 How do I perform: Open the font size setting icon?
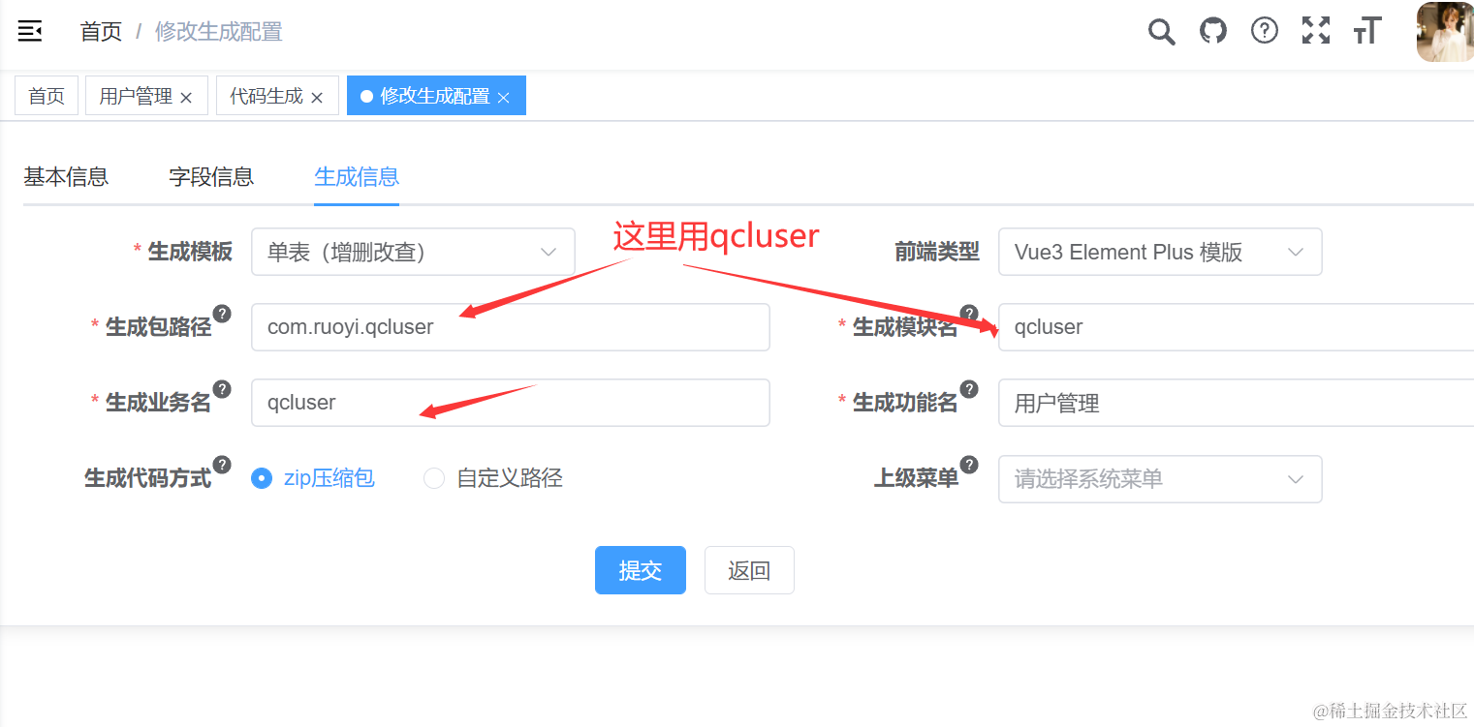coord(1367,31)
